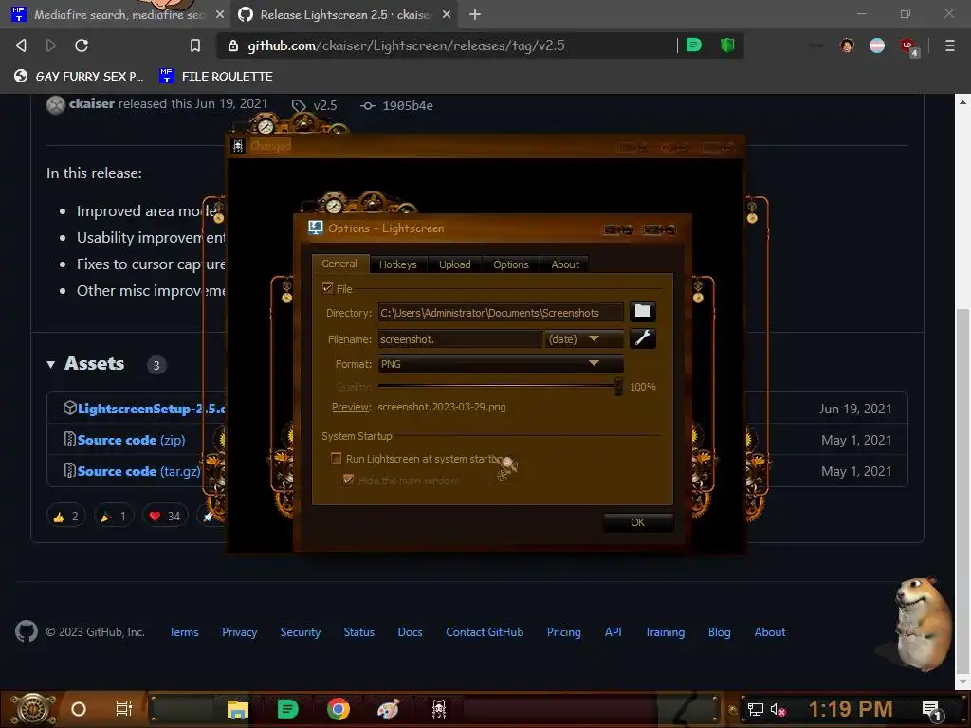
Task: Click the 1:19 PM taskbar clock
Action: [851, 709]
